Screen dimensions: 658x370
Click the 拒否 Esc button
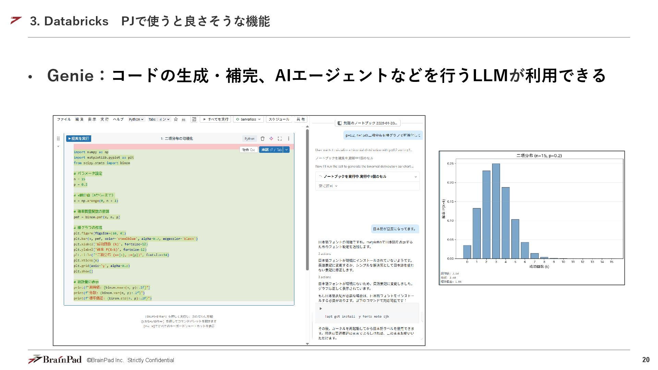click(x=248, y=150)
